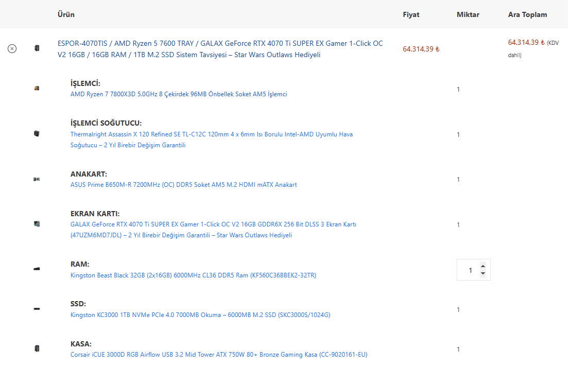Click quantity 1 in the Ekran Kartı row
This screenshot has width=570, height=367.
point(458,225)
